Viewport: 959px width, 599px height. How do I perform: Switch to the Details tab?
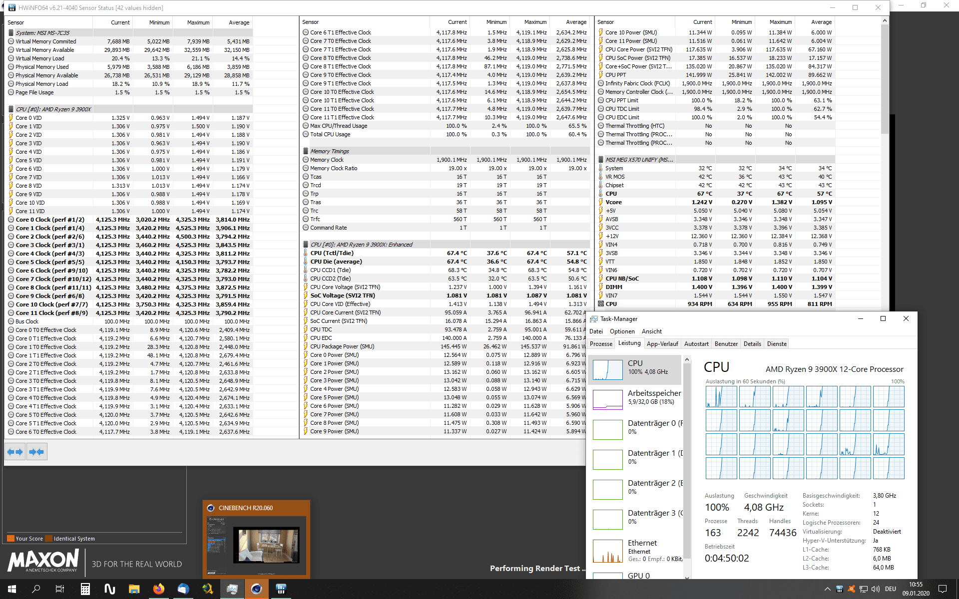pos(752,344)
